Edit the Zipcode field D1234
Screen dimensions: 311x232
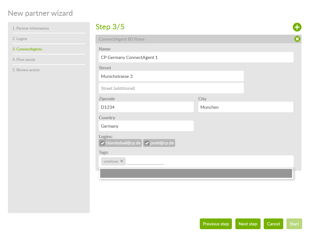click(x=146, y=107)
